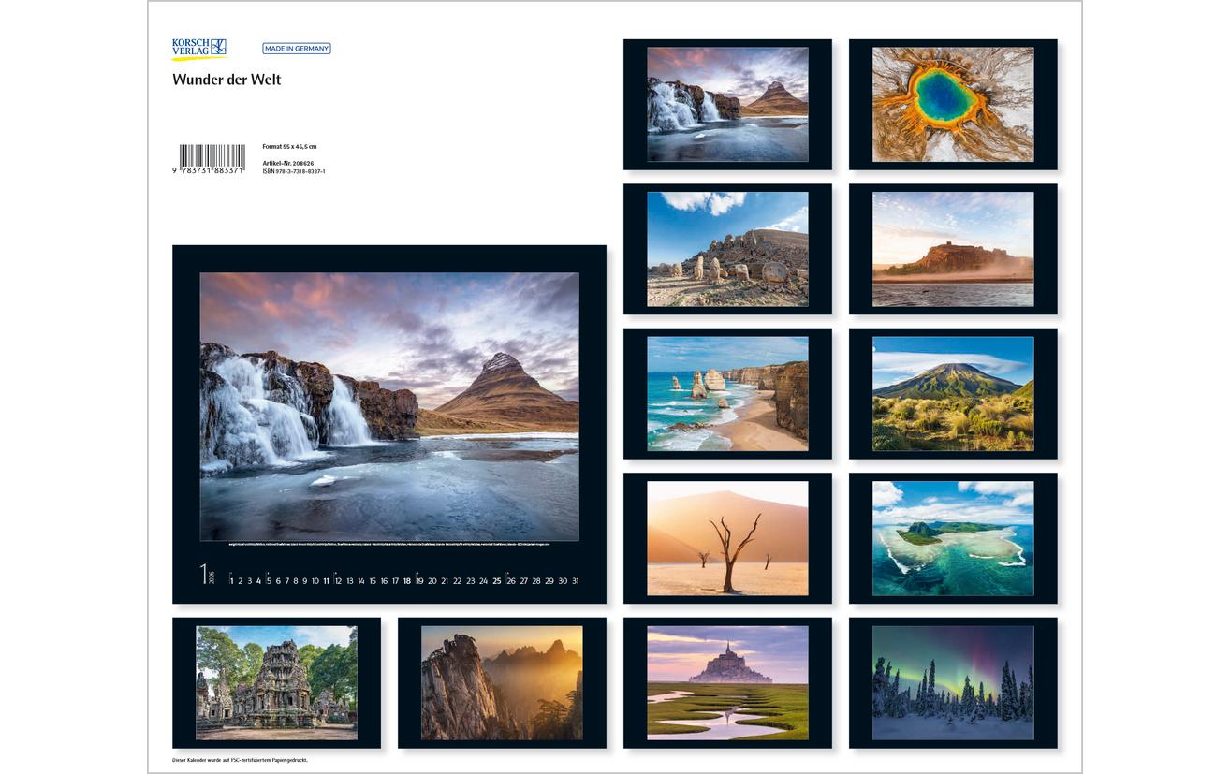The width and height of the screenshot is (1230, 774).
Task: Select the coastal sea stacks beach thumbnail
Action: click(727, 394)
